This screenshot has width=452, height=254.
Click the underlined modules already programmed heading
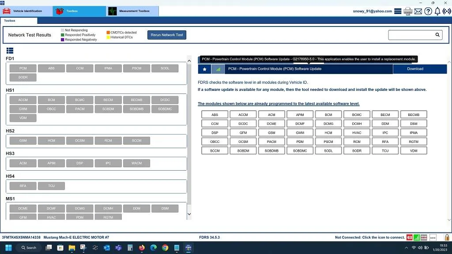point(279,104)
